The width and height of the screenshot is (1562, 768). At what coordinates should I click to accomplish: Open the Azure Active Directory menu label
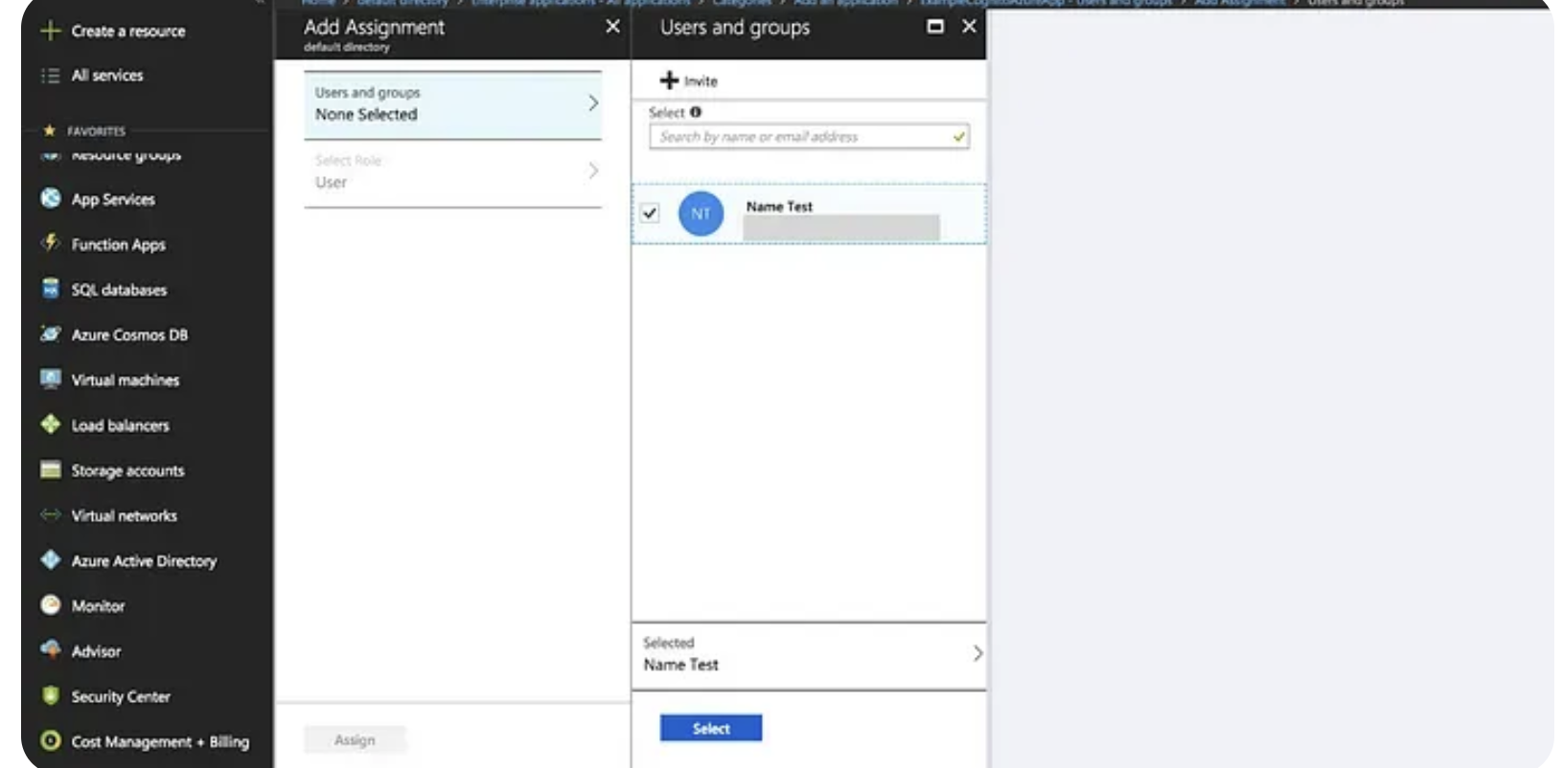[x=144, y=561]
